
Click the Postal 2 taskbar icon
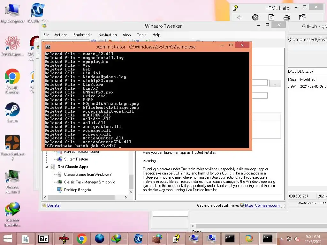point(64,239)
